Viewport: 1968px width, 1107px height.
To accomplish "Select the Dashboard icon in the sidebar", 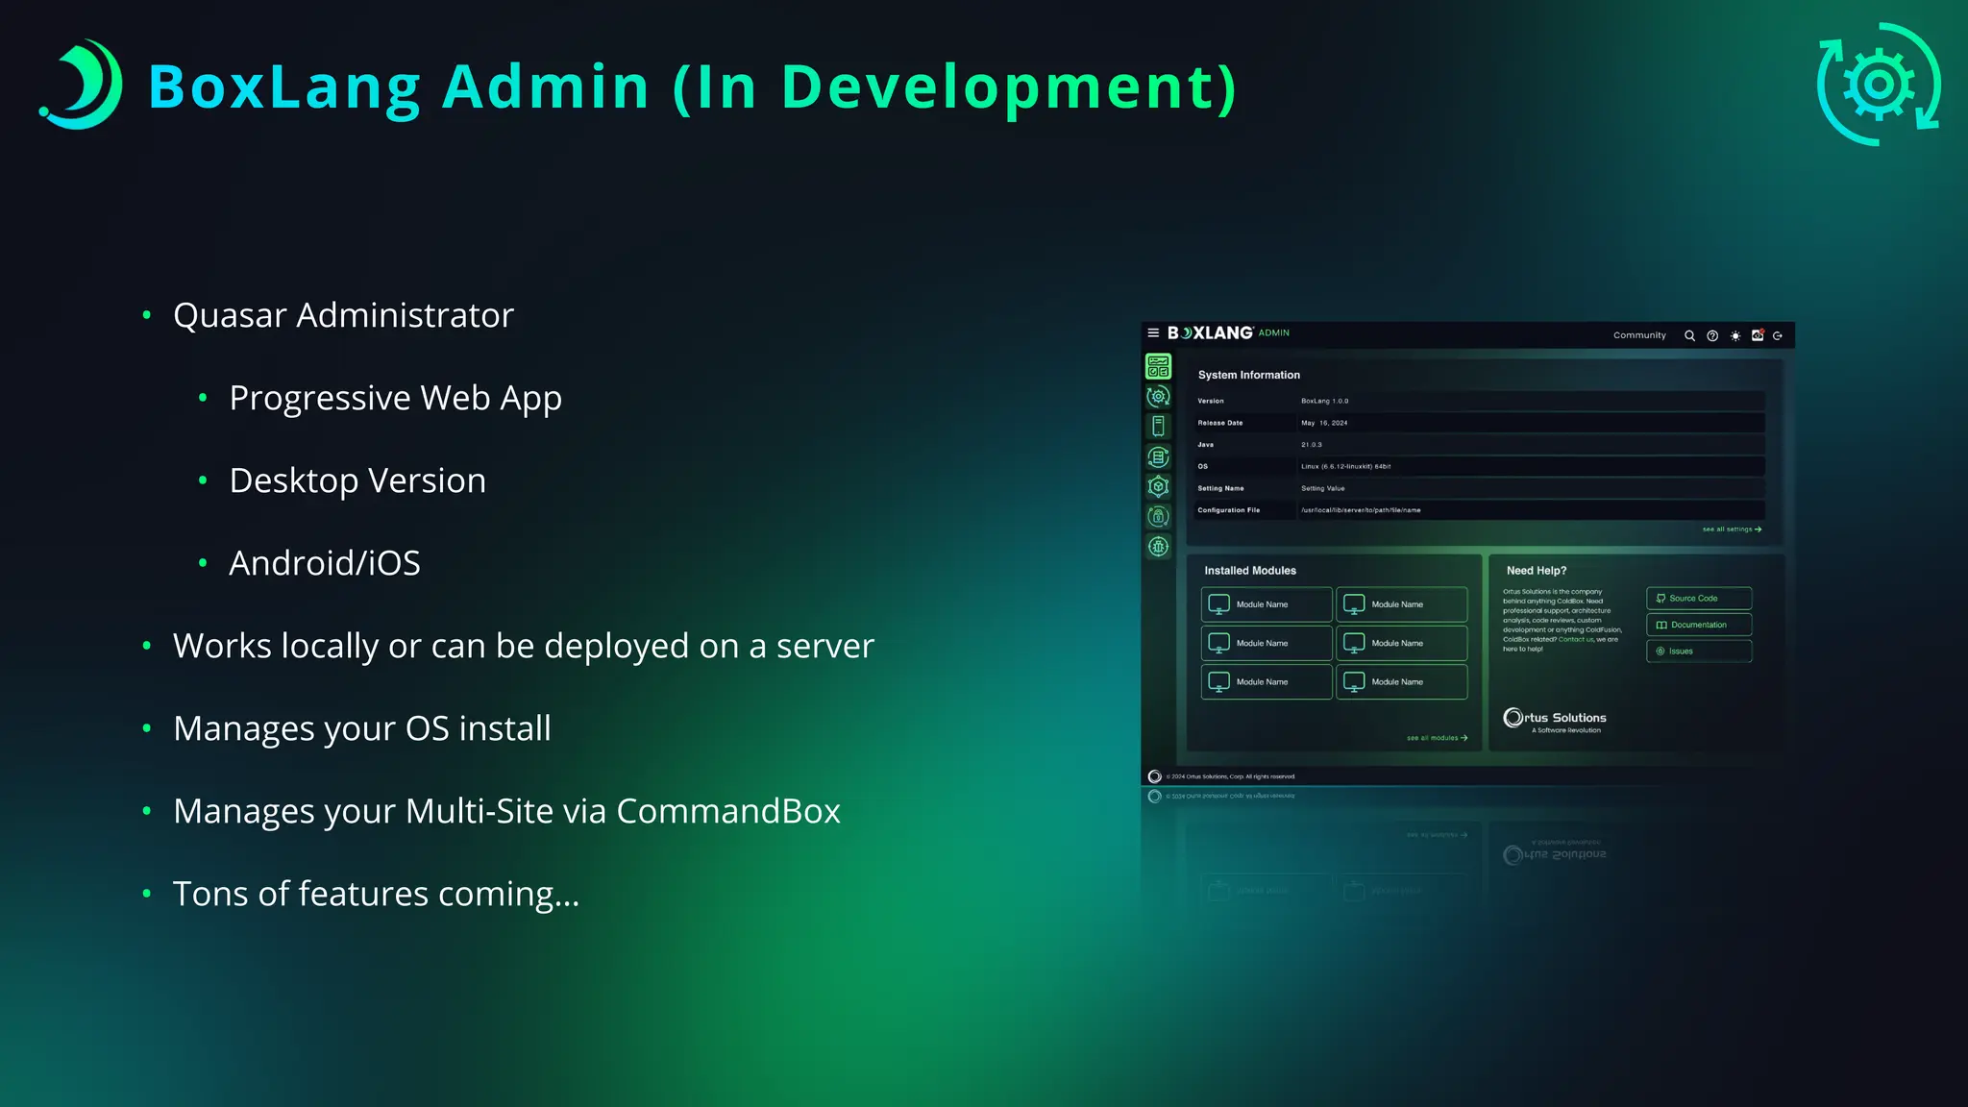I will pos(1158,366).
